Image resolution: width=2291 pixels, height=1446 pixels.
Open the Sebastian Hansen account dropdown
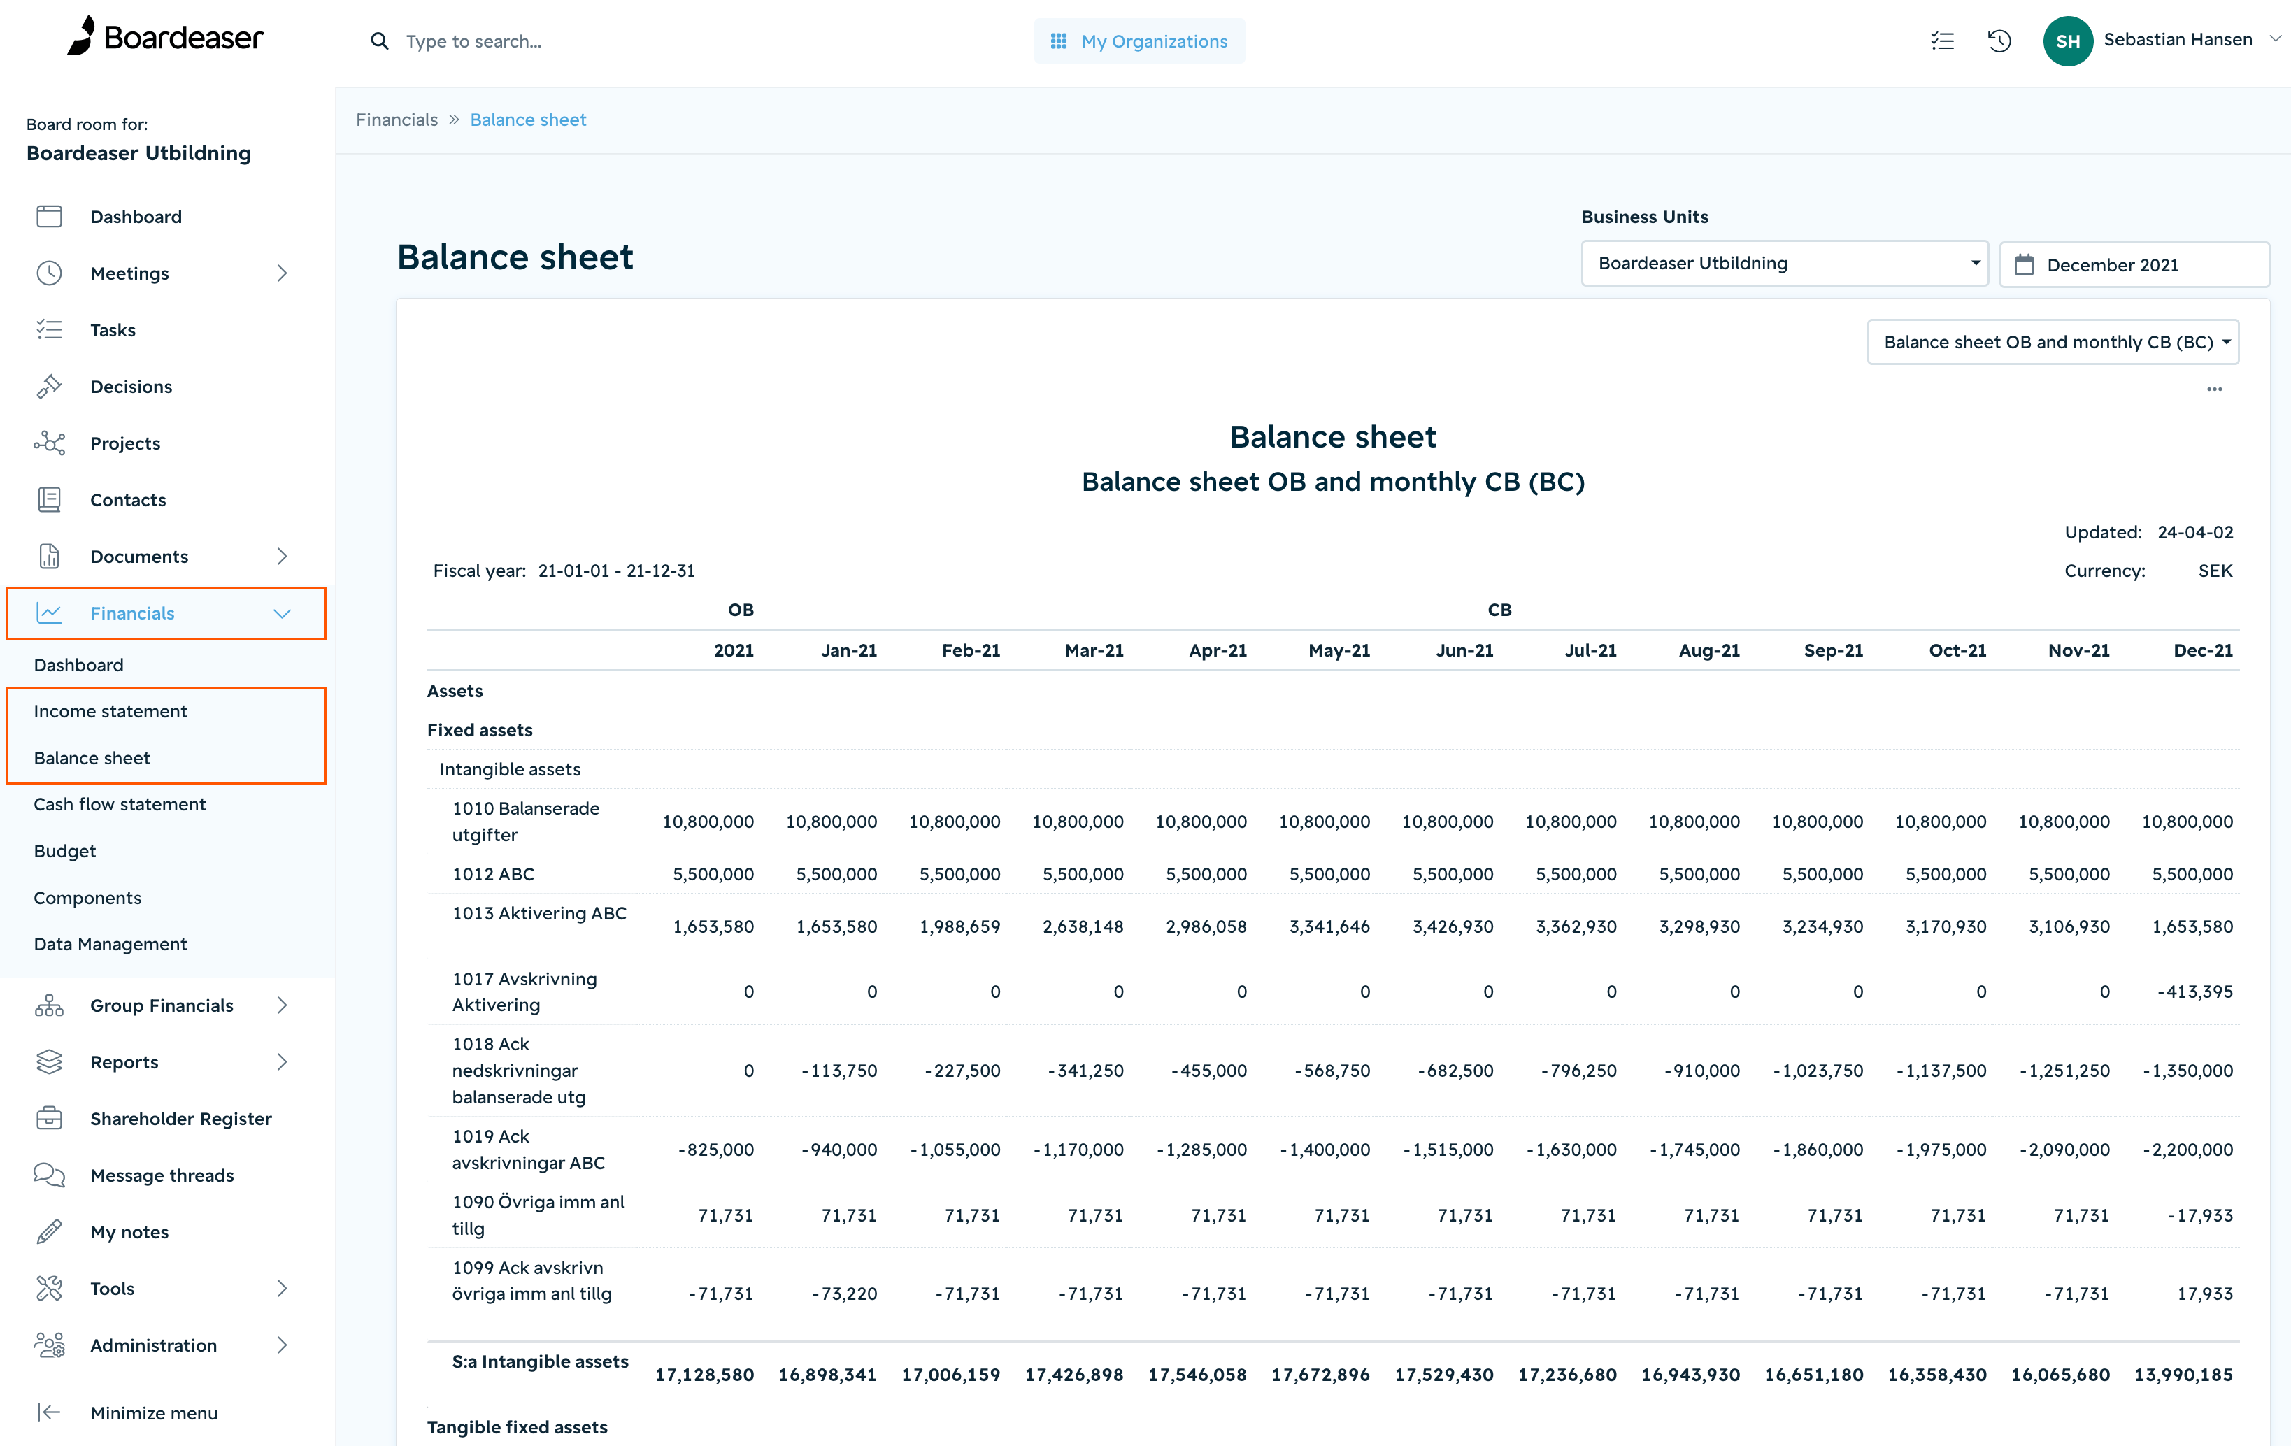tap(2178, 39)
